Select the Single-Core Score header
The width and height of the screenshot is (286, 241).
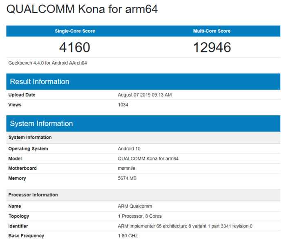[74, 31]
